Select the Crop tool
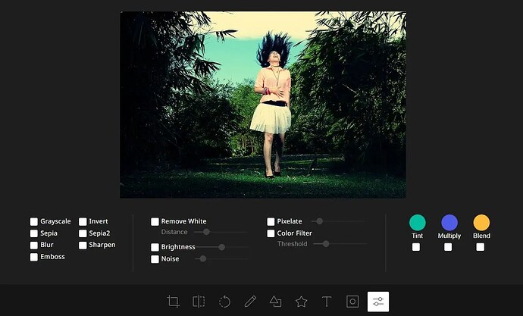Image resolution: width=523 pixels, height=316 pixels. [x=173, y=302]
